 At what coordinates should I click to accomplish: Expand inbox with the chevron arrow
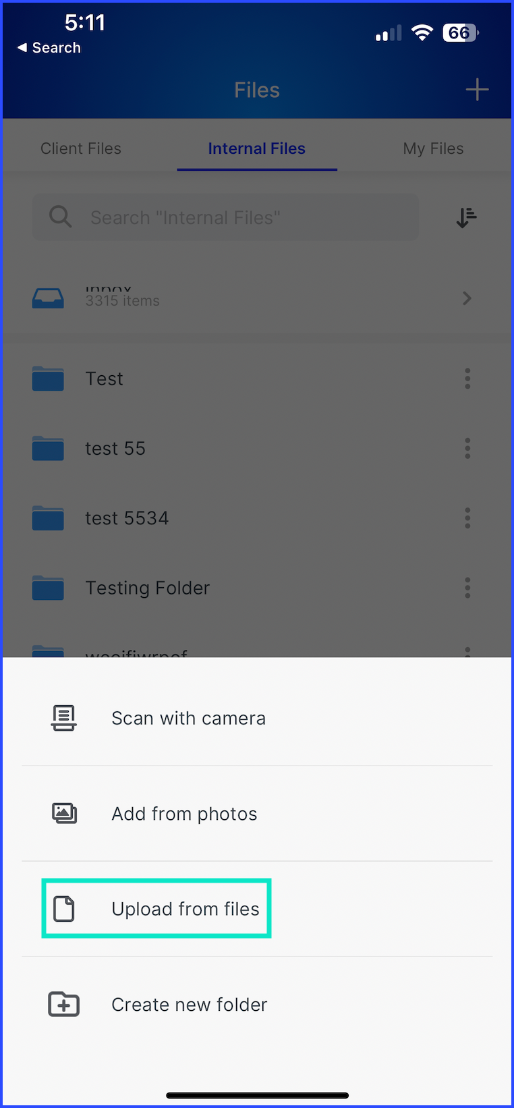467,298
